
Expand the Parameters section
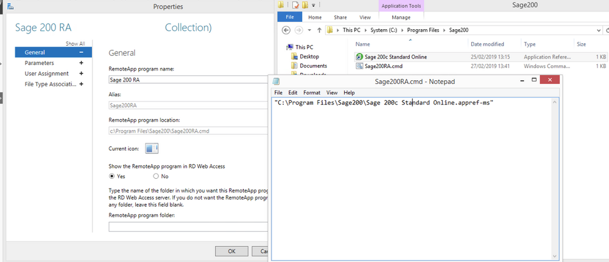pos(81,63)
